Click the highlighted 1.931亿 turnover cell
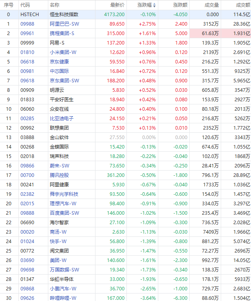 click(x=236, y=33)
